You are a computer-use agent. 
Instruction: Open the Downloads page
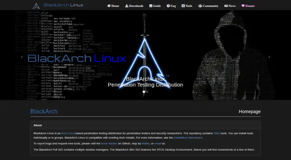pos(134,6)
